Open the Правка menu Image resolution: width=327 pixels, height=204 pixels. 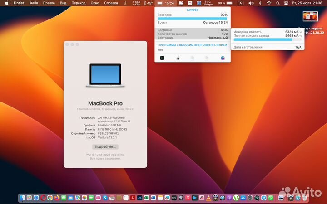click(49, 3)
